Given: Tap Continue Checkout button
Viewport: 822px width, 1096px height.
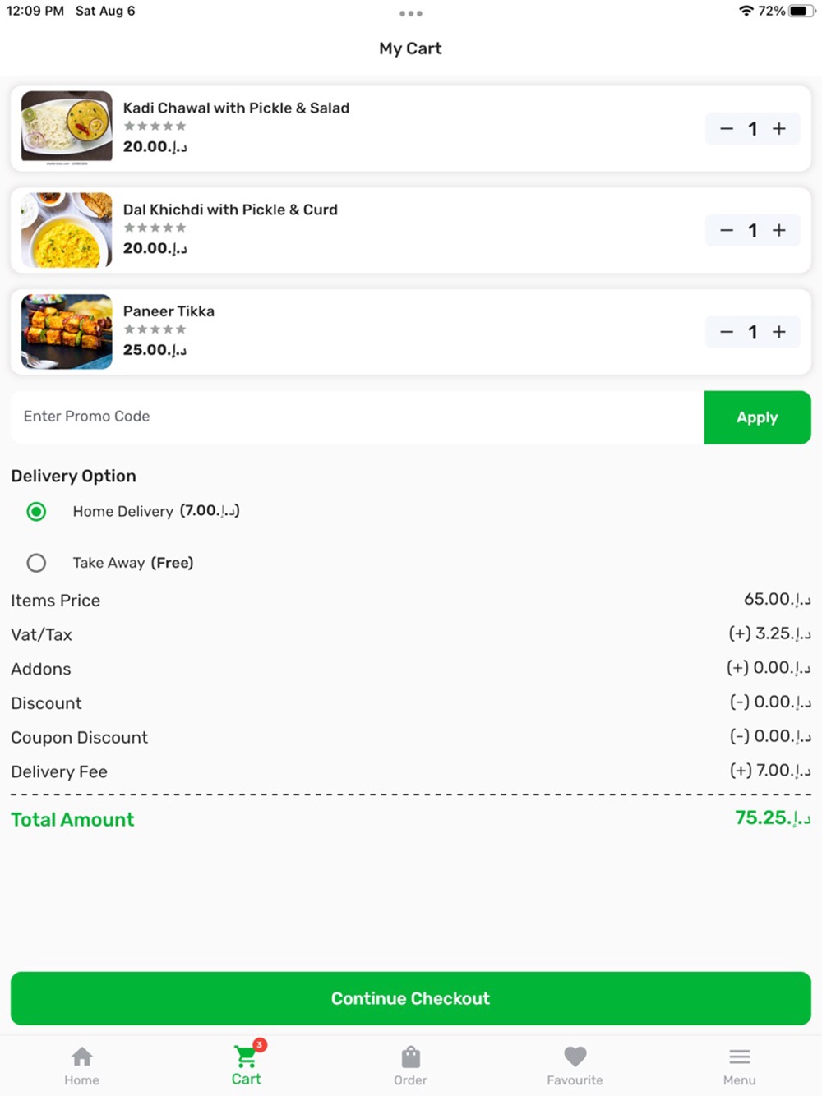Looking at the screenshot, I should click(x=411, y=998).
